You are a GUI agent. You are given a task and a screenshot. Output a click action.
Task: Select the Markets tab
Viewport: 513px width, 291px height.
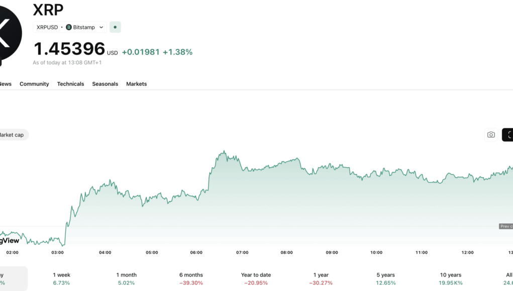[136, 84]
